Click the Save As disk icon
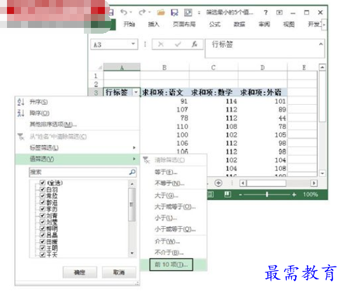The height and width of the screenshot is (293, 342). pyautogui.click(x=174, y=13)
